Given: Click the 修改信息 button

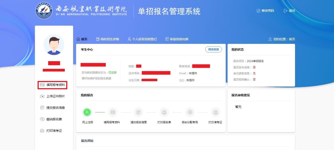Looking at the screenshot, I should [213, 49].
